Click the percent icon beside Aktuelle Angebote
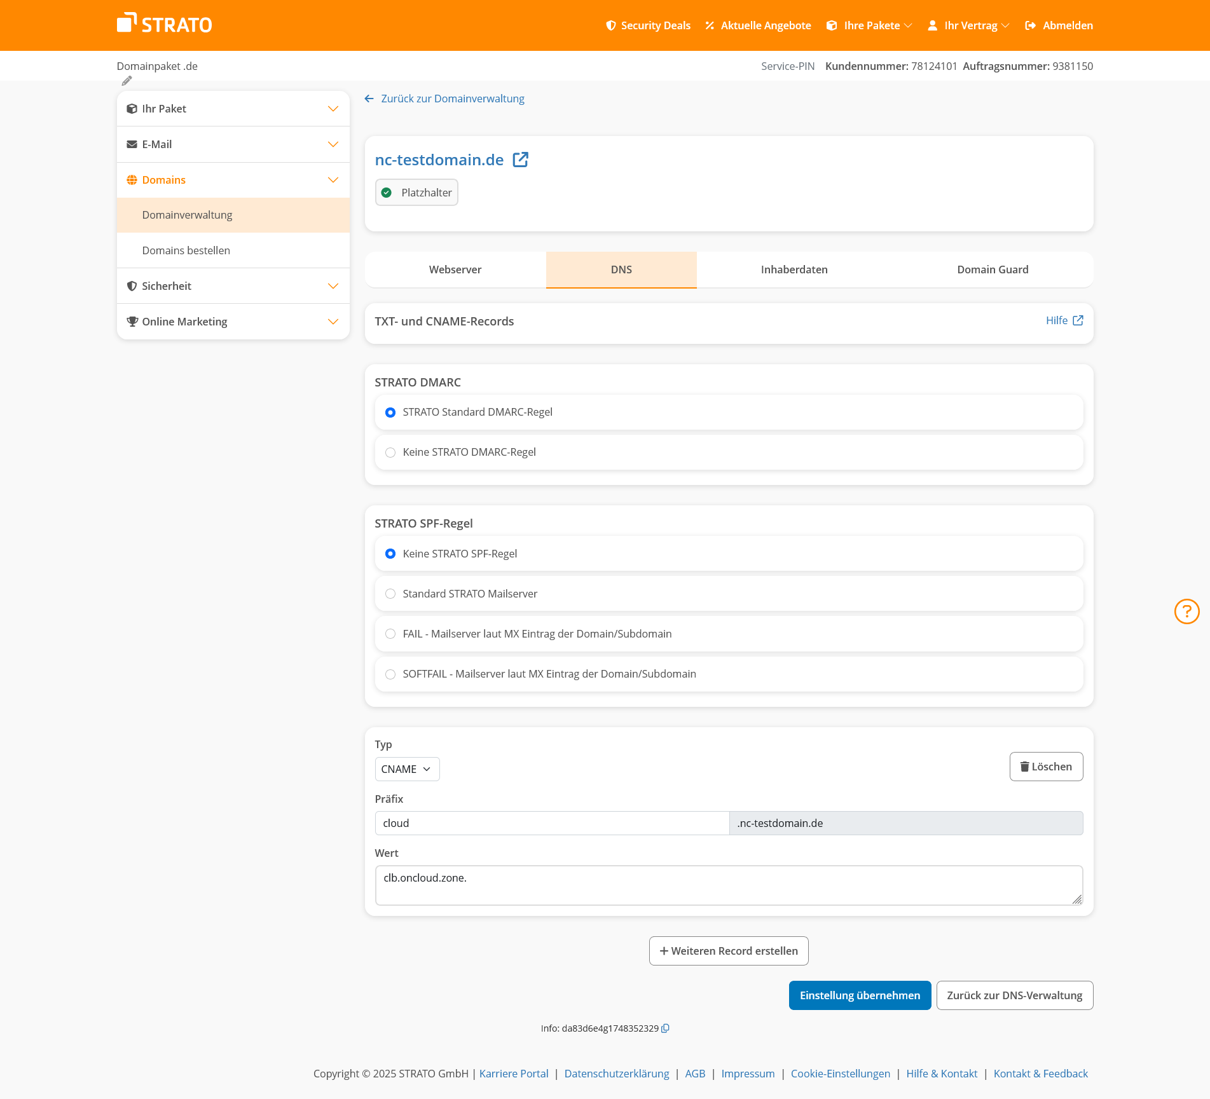This screenshot has width=1210, height=1099. click(x=710, y=25)
